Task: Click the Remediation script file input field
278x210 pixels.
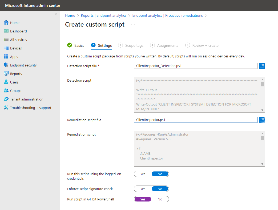Action: (x=196, y=120)
